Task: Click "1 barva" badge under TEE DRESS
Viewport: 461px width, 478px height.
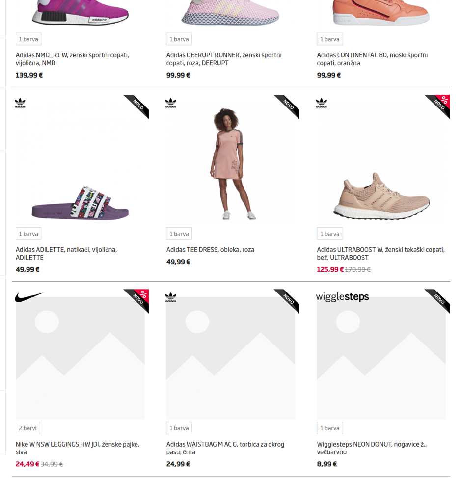Action: click(179, 234)
